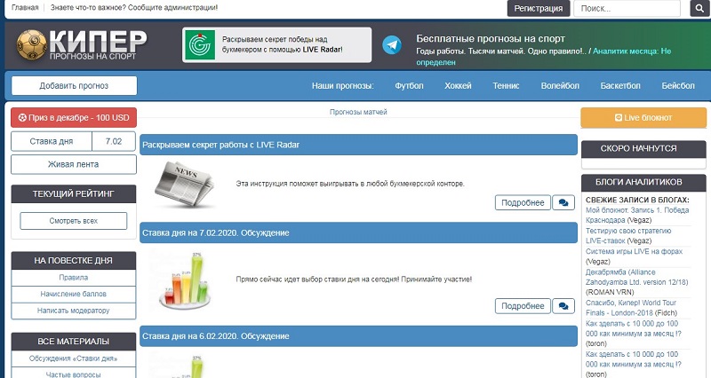This screenshot has height=378, width=711.
Task: Focus the Поиск search field
Action: tap(629, 9)
